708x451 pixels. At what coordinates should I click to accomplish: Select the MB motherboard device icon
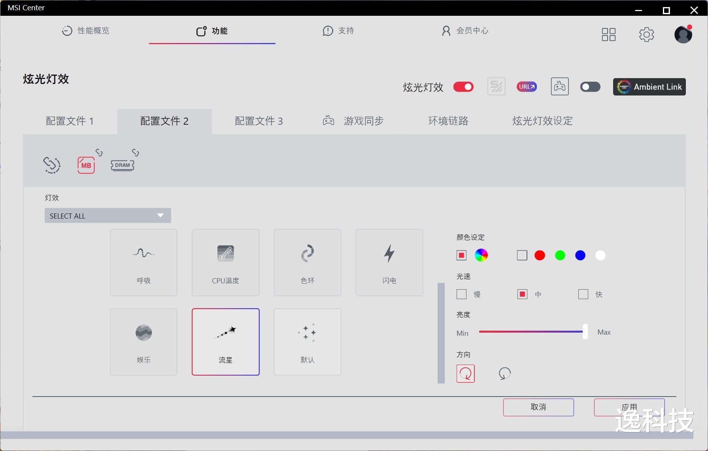click(86, 165)
